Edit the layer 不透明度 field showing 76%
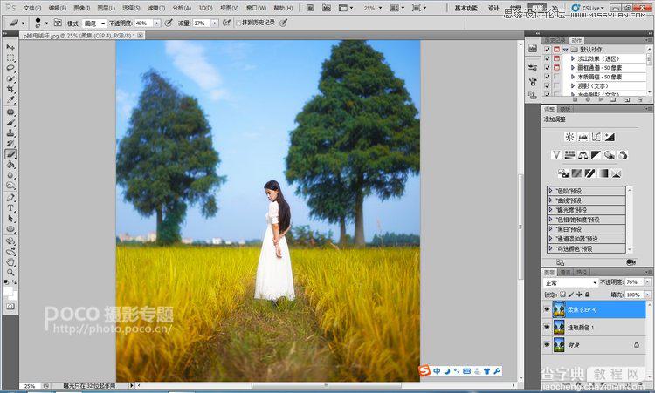655x393 pixels. 634,282
